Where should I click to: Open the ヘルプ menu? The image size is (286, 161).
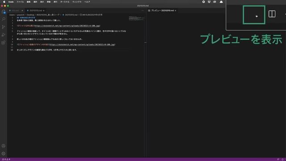point(87,2)
